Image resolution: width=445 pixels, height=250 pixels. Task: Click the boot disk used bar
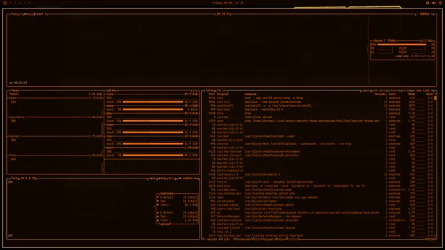click(153, 156)
